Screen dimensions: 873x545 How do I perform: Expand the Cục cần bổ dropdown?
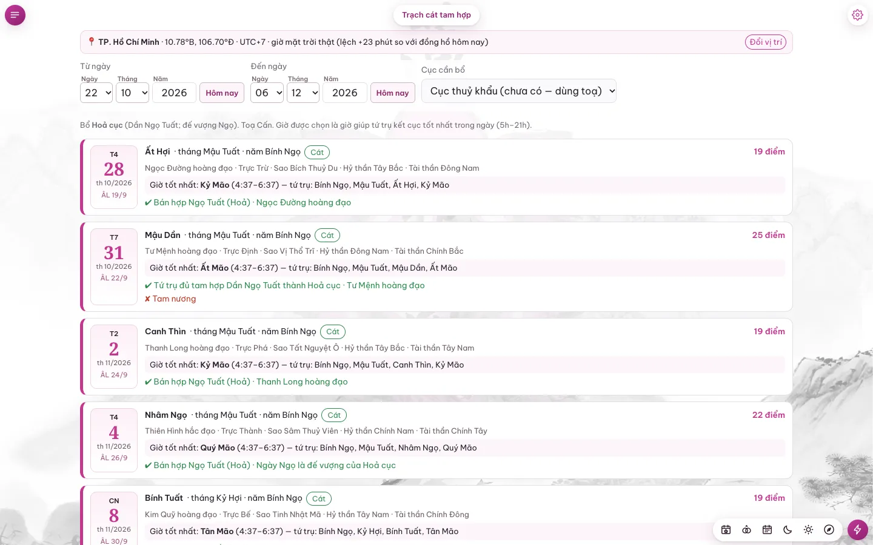point(519,91)
